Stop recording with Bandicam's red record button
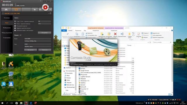 [45, 7]
